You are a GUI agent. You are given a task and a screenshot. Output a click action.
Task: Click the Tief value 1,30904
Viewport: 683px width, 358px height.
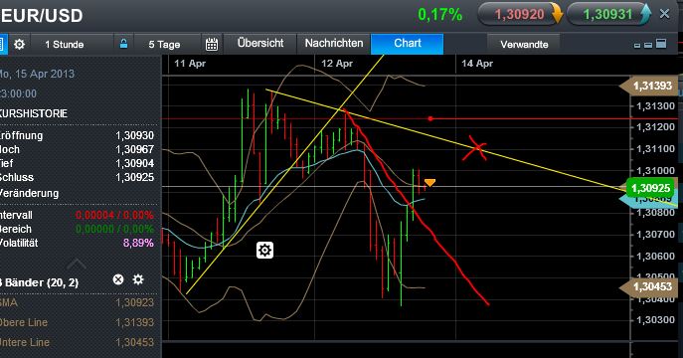coord(134,163)
